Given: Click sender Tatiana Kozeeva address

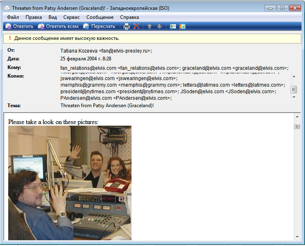Looking at the screenshot, I should pos(106,51).
